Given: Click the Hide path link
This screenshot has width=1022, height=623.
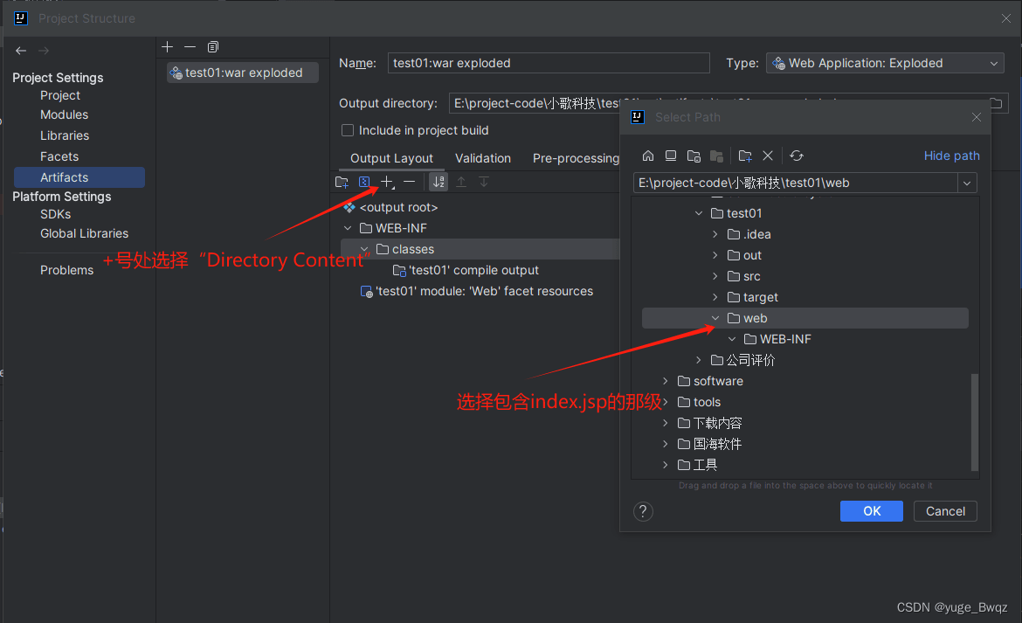Looking at the screenshot, I should tap(951, 156).
